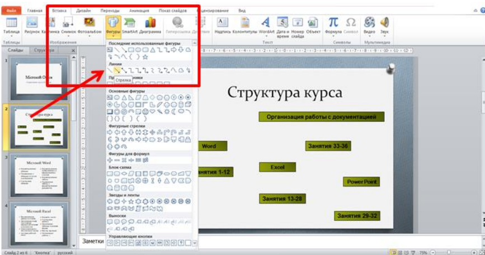Open the Фотоальбом photo album tool

(x=89, y=25)
